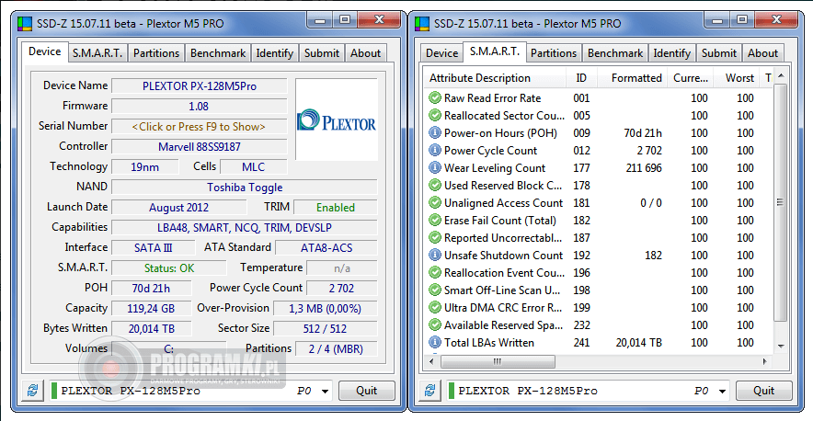Click the horizontal scrollbar right arrow
Image resolution: width=813 pixels, height=421 pixels.
[765, 361]
